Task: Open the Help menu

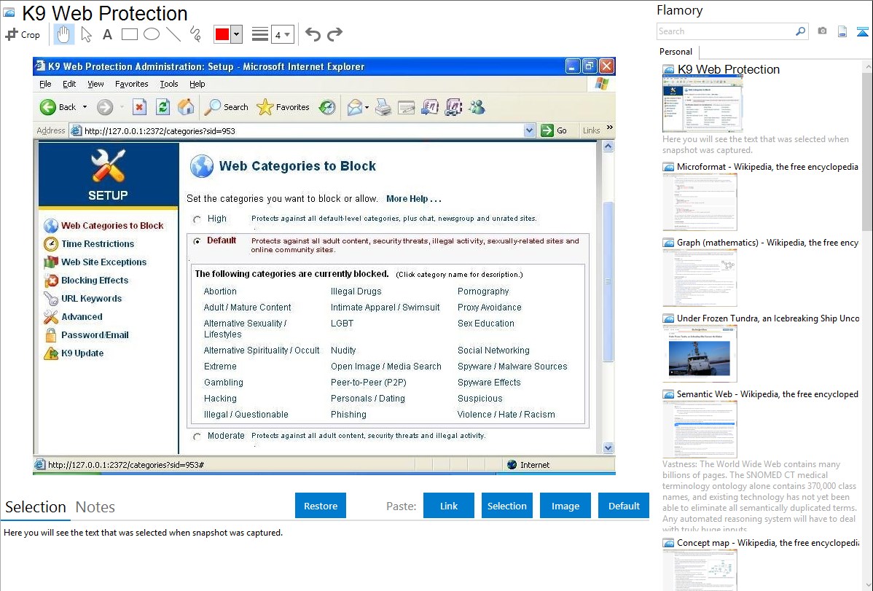Action: [x=197, y=84]
